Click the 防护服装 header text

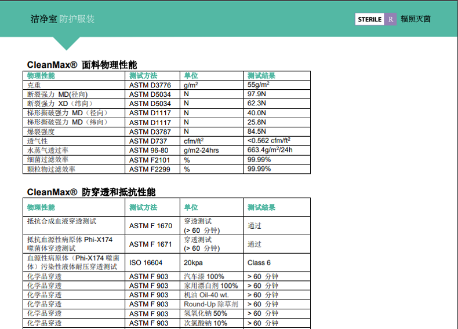click(x=77, y=19)
